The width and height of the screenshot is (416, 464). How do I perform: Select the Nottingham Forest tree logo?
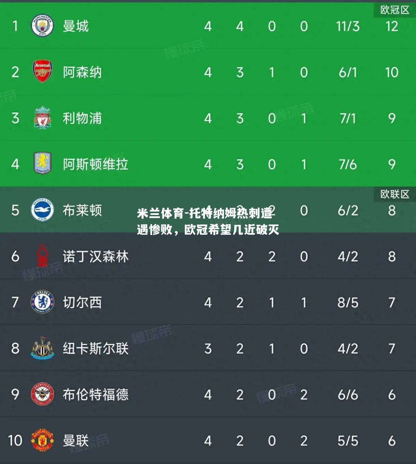click(42, 256)
